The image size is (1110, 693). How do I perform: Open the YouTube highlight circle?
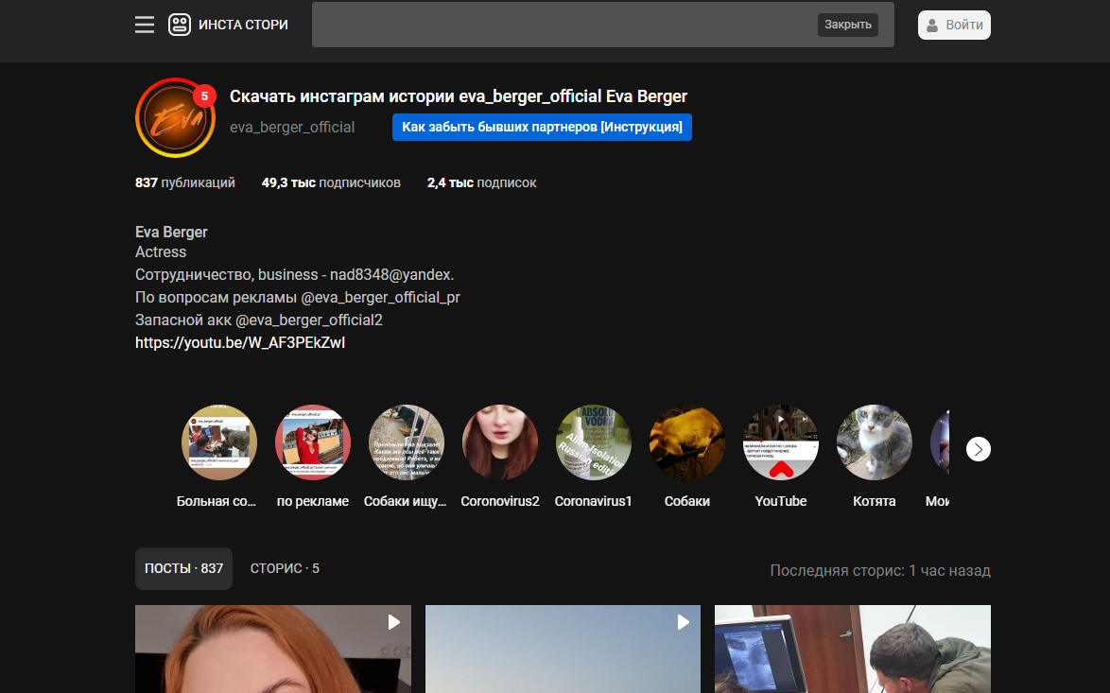click(781, 442)
